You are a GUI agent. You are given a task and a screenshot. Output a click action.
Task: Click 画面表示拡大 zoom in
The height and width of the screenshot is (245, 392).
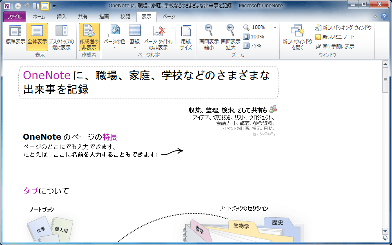230,37
